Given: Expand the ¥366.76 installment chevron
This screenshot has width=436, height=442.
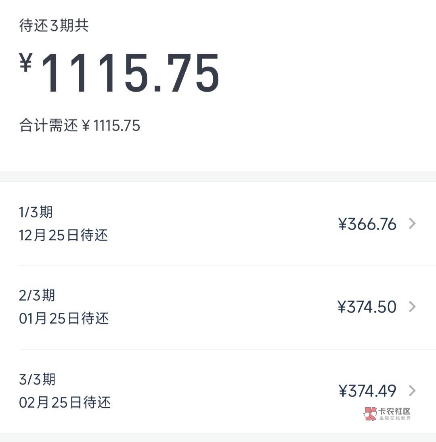Looking at the screenshot, I should 412,223.
